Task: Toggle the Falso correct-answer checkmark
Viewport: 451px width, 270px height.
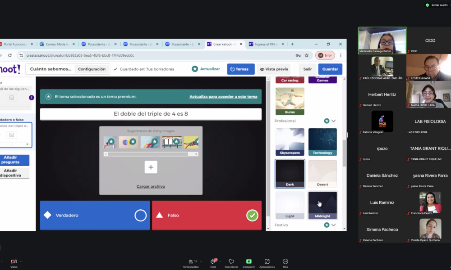Action: (x=252, y=216)
